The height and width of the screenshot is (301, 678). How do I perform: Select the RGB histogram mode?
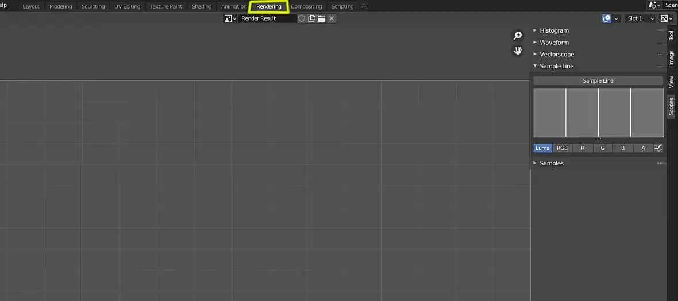(x=562, y=148)
